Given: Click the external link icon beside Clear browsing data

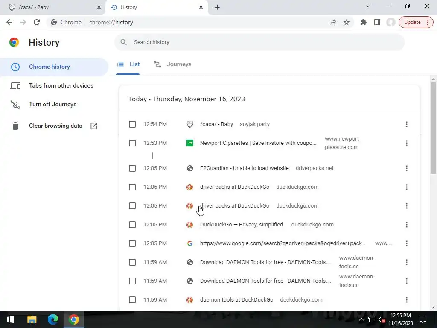Looking at the screenshot, I should tap(94, 126).
